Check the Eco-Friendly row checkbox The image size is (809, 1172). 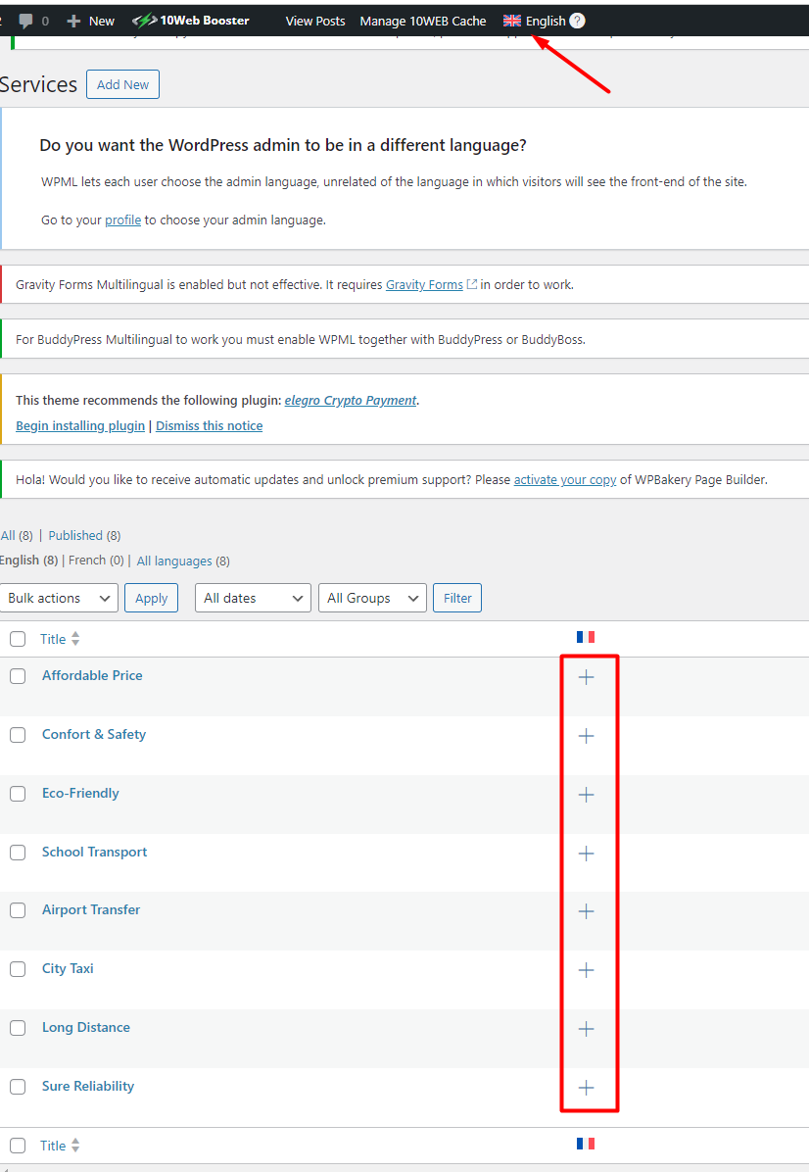tap(18, 794)
